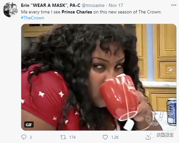This screenshot has width=179, height=143.
Task: Click the GIF badge label
Action: pyautogui.click(x=29, y=125)
